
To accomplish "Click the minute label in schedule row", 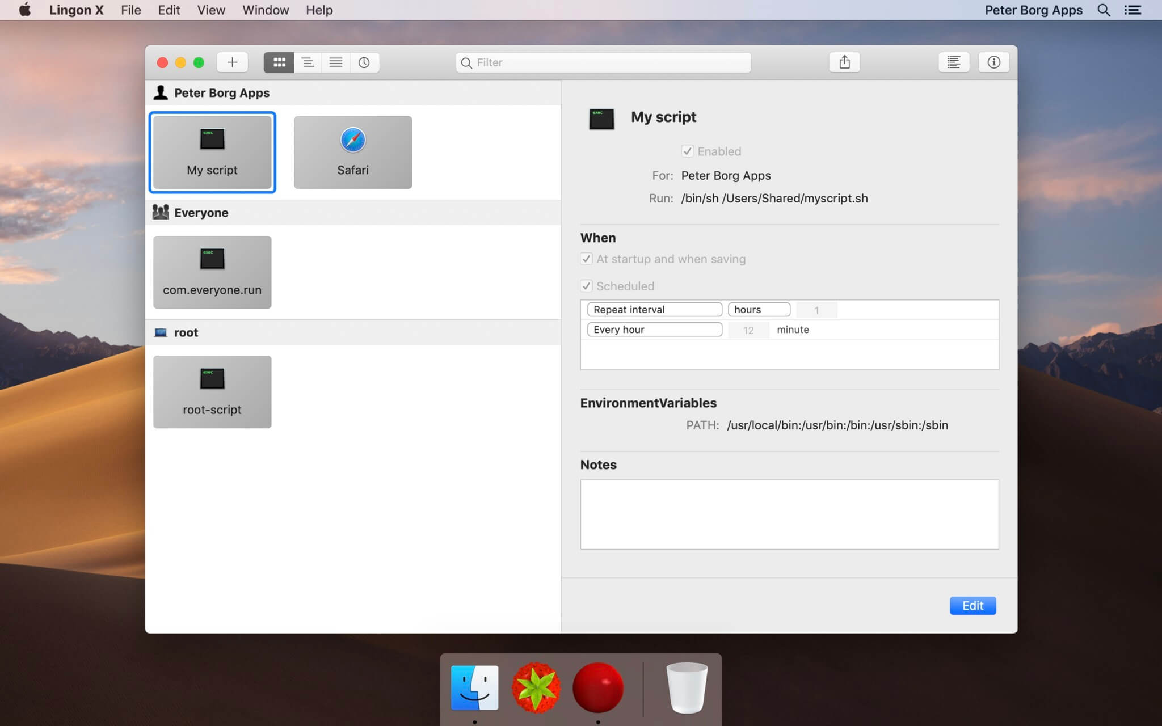I will [793, 330].
